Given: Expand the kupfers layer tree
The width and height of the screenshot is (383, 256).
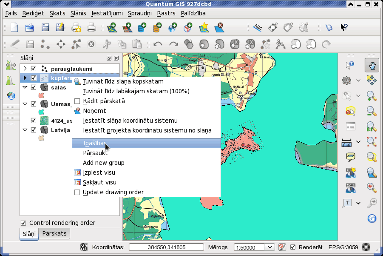Looking at the screenshot, I should 25,78.
